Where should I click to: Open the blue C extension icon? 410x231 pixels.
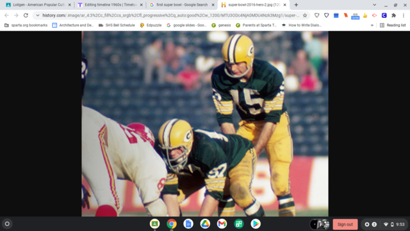coord(384,15)
